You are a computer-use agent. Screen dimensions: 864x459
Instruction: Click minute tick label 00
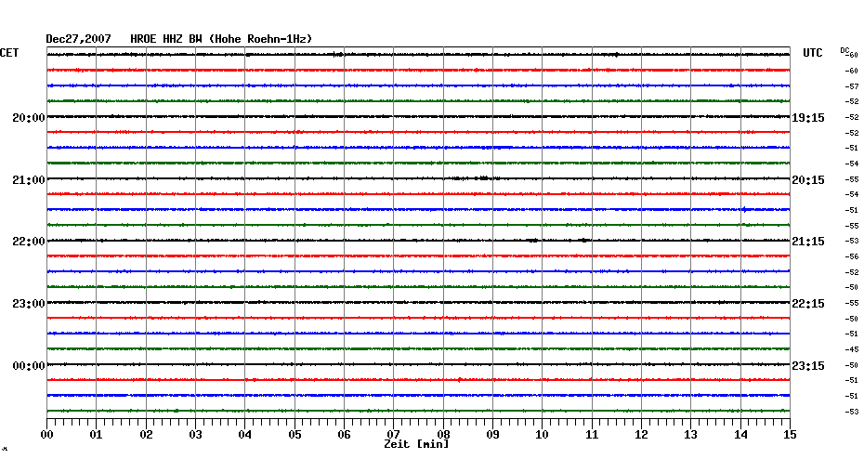46,435
